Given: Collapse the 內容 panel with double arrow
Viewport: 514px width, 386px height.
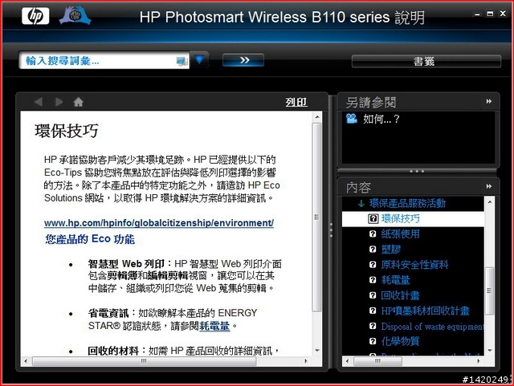Looking at the screenshot, I should coord(489,186).
